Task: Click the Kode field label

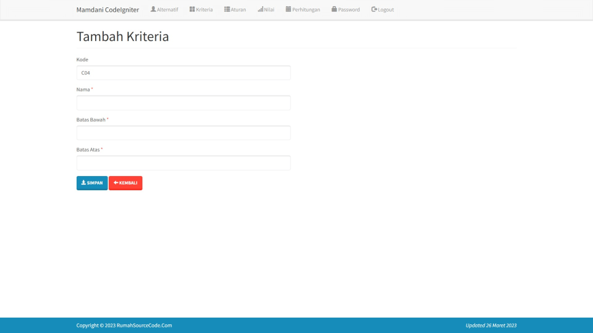Action: click(x=82, y=59)
